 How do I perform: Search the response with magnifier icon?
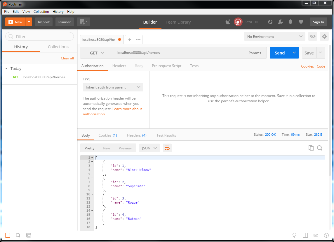319,148
